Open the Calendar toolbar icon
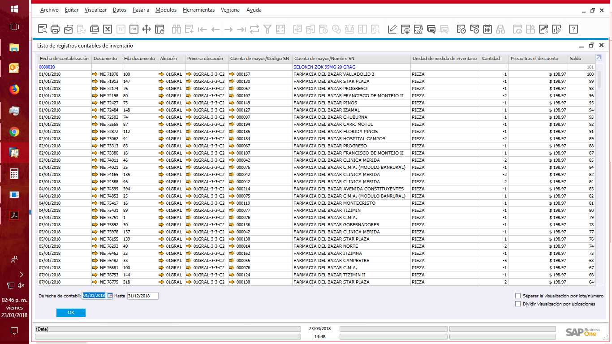612x344 pixels. (x=487, y=30)
